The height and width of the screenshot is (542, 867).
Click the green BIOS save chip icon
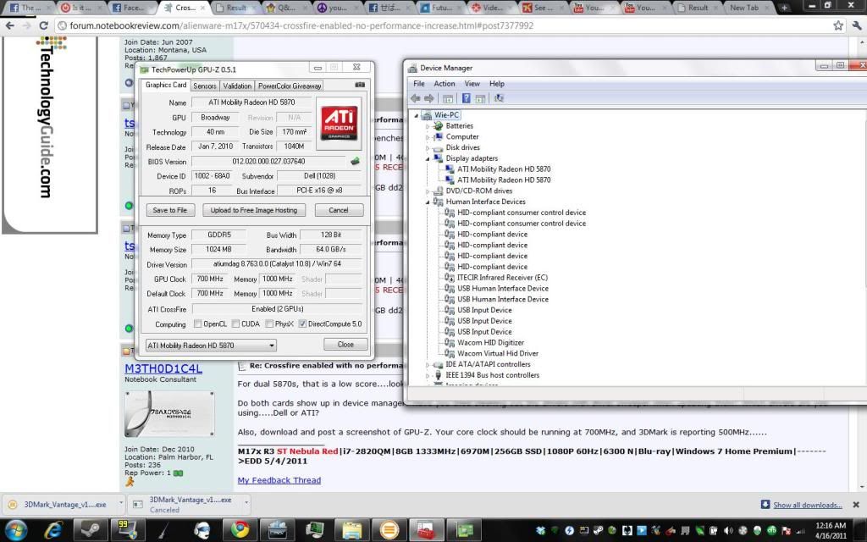(355, 162)
